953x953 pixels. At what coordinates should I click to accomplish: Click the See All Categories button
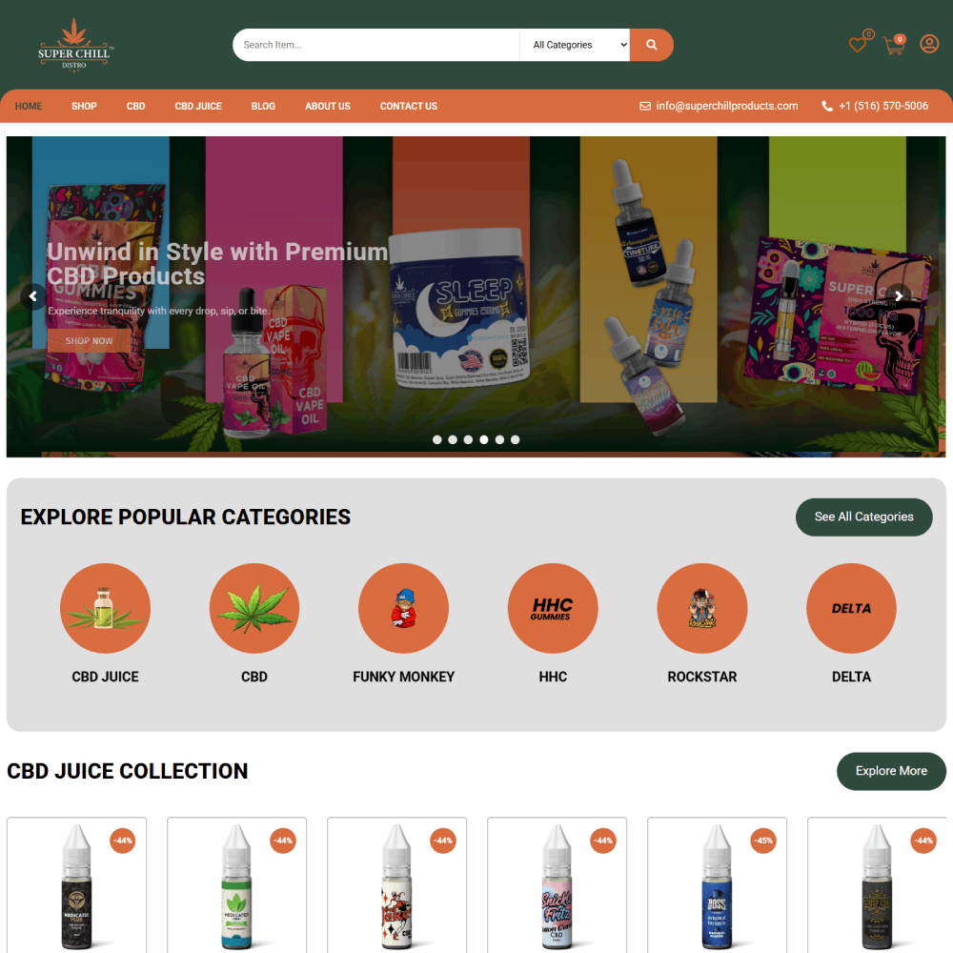tap(863, 517)
